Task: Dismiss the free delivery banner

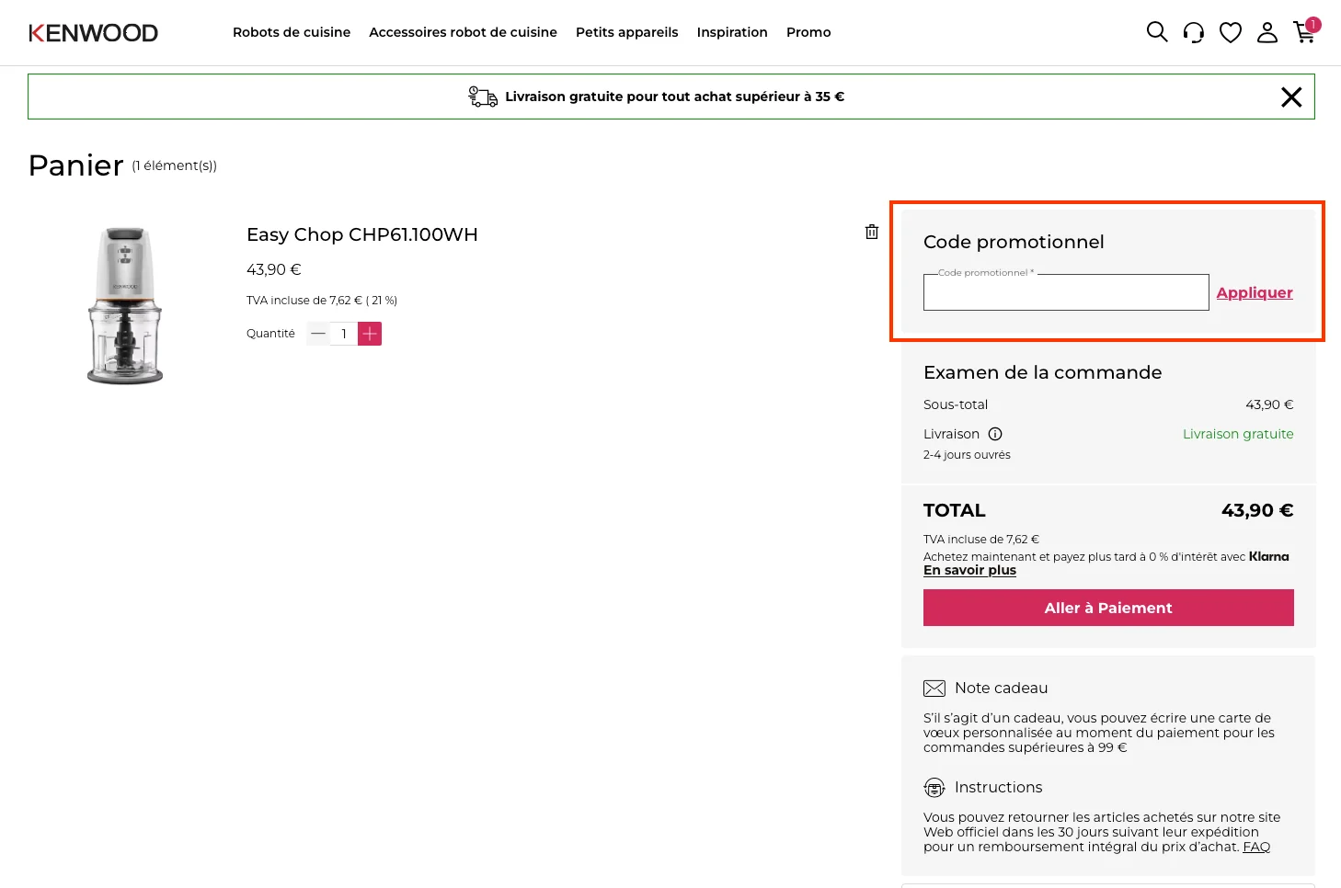Action: coord(1291,97)
